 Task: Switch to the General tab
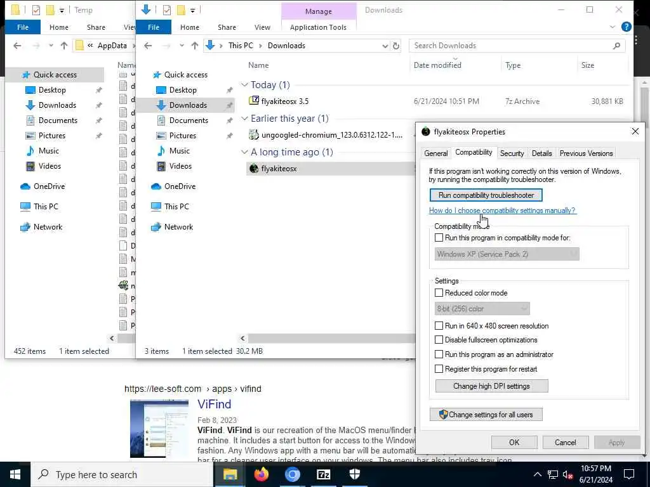click(x=435, y=153)
